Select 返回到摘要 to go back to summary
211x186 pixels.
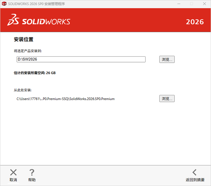195,180
